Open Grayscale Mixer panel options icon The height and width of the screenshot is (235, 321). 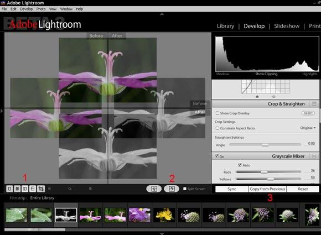click(314, 156)
